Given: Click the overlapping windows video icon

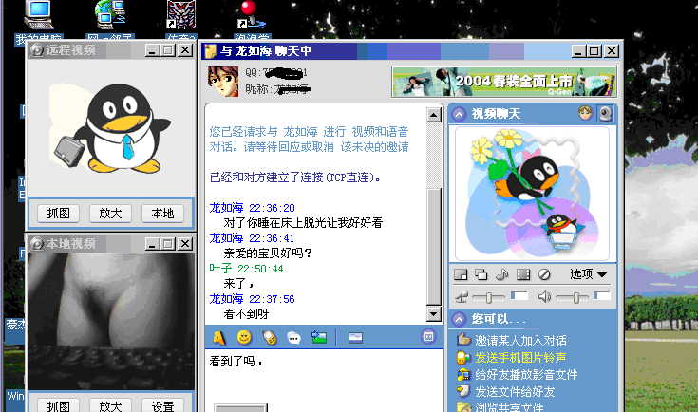Looking at the screenshot, I should pos(481,274).
